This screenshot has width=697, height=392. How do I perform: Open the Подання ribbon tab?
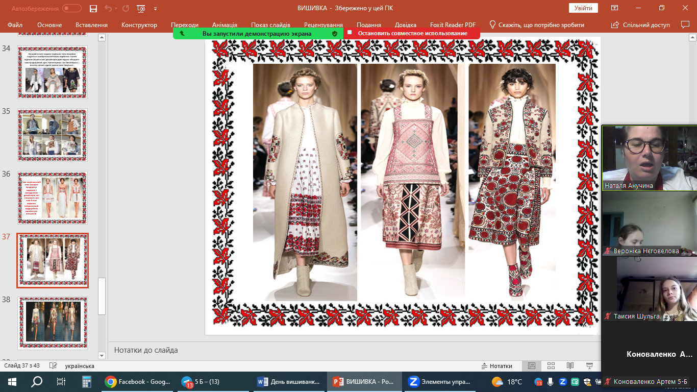click(x=369, y=25)
